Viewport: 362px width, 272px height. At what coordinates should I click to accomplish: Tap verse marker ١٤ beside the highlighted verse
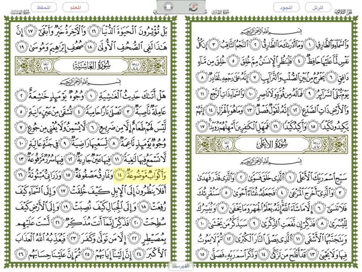[x=119, y=175]
